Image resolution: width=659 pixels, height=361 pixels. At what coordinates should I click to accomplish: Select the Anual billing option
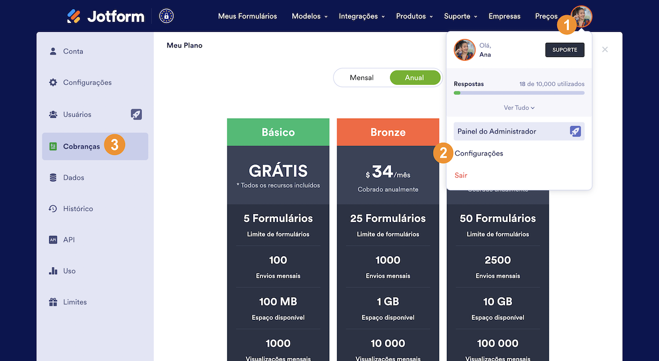pos(415,77)
